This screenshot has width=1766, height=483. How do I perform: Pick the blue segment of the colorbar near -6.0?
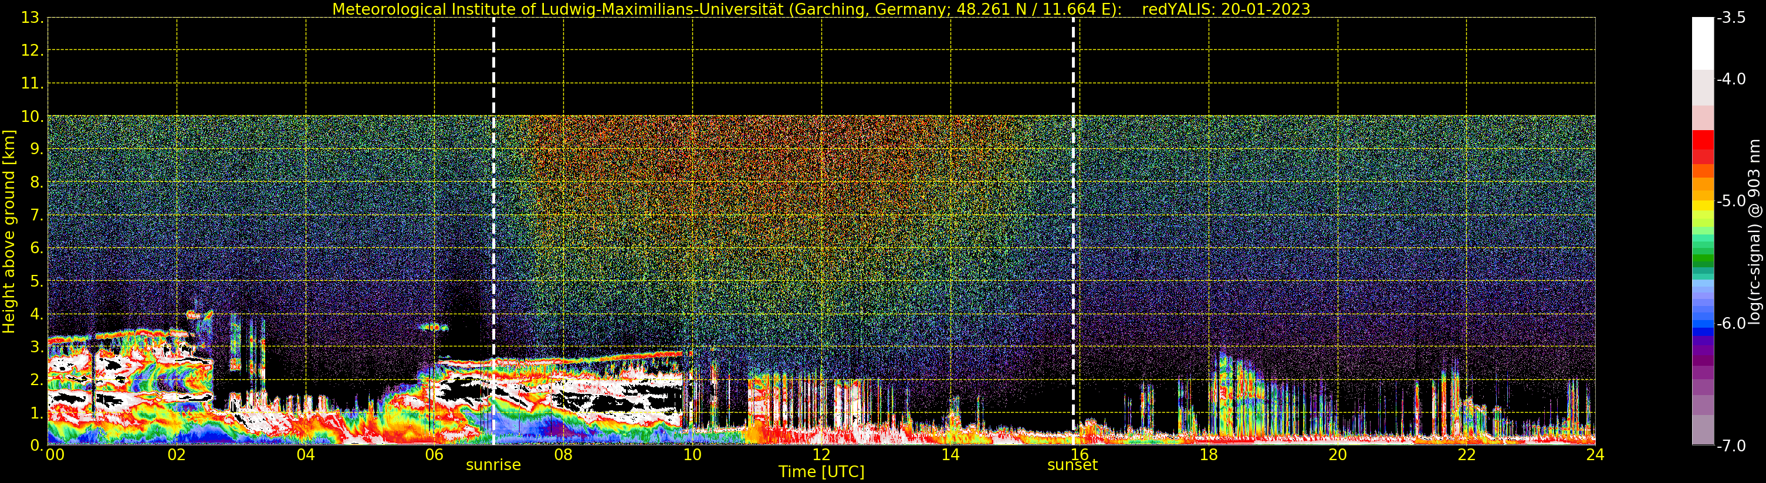(x=1703, y=324)
